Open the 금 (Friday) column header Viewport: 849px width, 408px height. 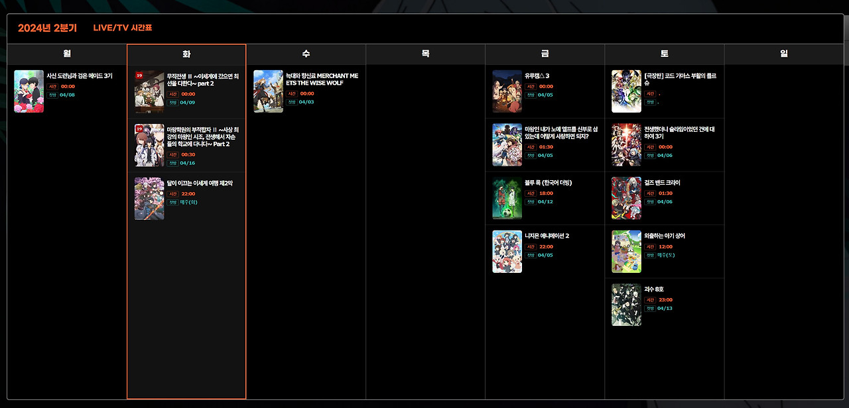pos(545,54)
